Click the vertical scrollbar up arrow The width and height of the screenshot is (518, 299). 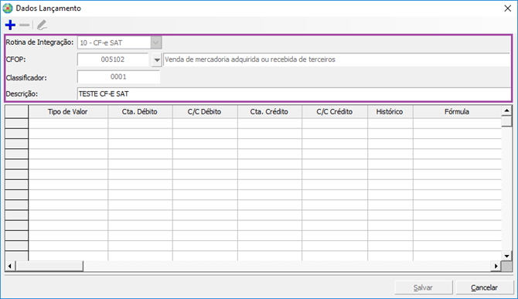pos(506,110)
